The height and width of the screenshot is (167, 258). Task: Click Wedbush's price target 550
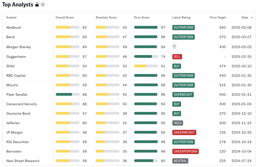coord(222,27)
